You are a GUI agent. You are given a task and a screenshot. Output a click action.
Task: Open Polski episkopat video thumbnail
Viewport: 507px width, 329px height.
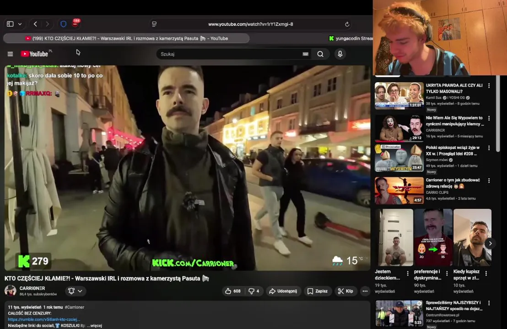(399, 158)
